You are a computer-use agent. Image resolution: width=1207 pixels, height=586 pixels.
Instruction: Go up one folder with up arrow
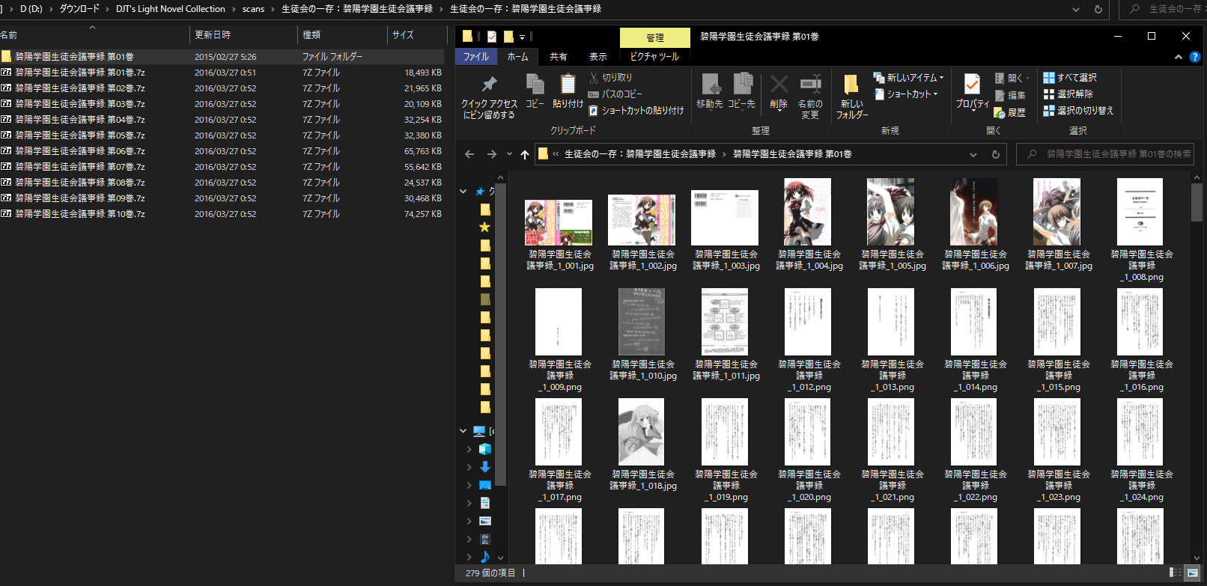pos(524,155)
